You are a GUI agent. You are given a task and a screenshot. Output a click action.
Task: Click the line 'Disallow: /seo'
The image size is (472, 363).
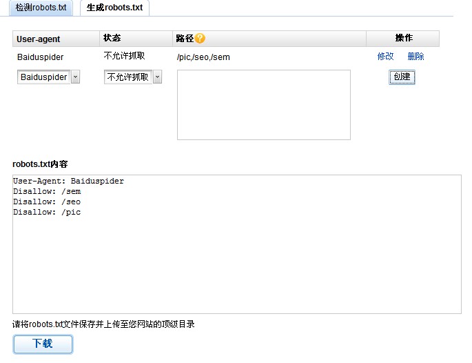point(47,202)
